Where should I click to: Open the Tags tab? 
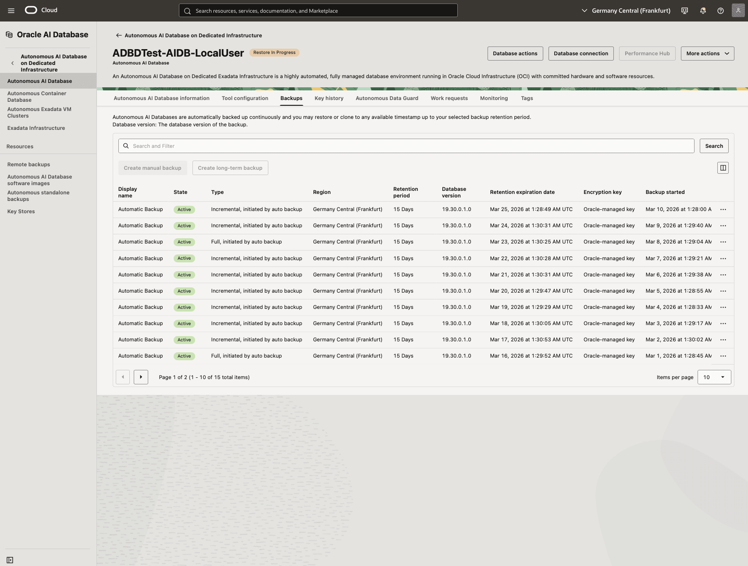(x=527, y=98)
